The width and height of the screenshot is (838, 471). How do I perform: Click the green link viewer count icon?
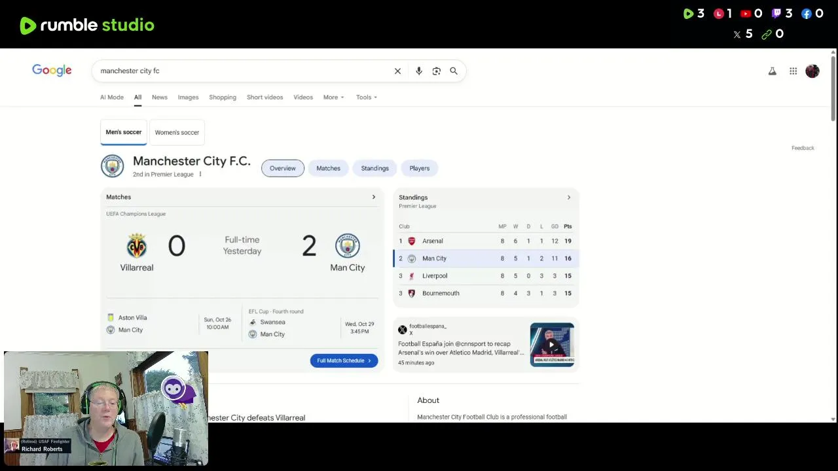pos(767,34)
